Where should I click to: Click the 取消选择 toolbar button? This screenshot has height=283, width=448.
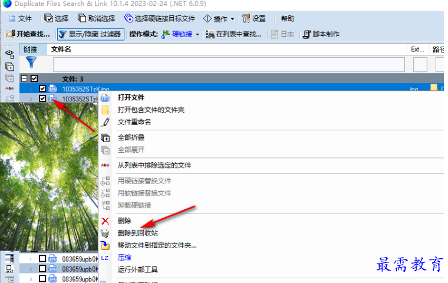97,19
